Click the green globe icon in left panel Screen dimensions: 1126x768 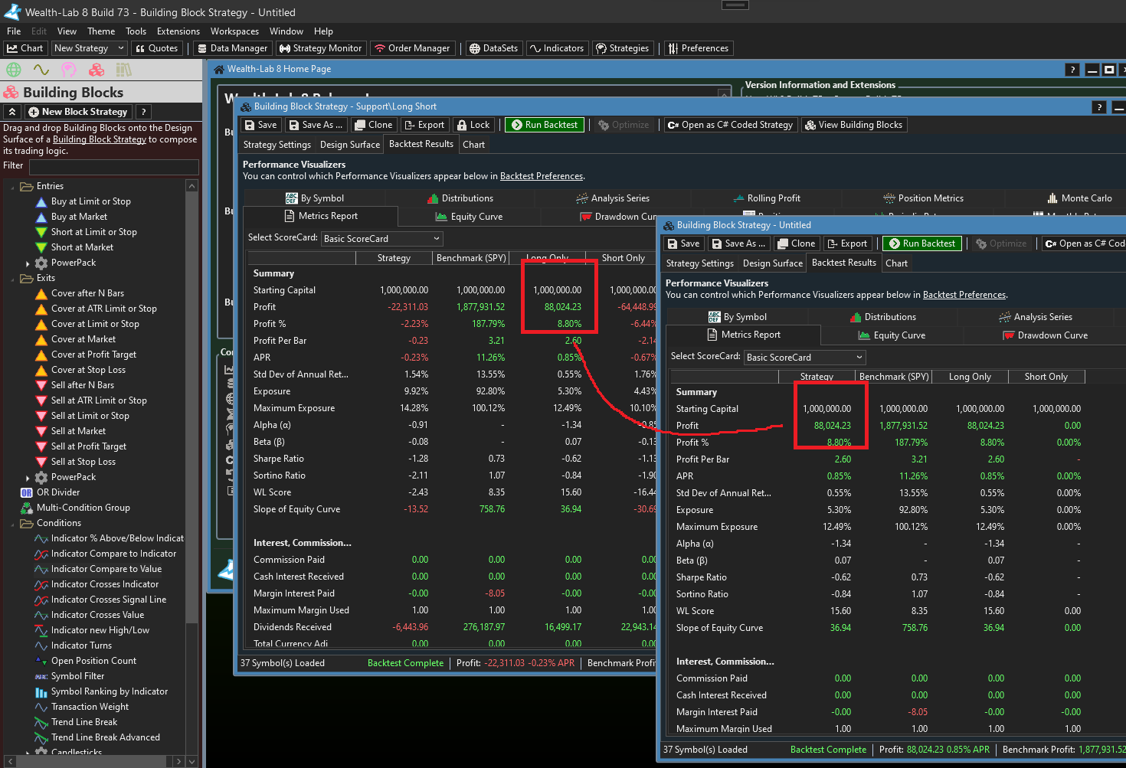(14, 70)
